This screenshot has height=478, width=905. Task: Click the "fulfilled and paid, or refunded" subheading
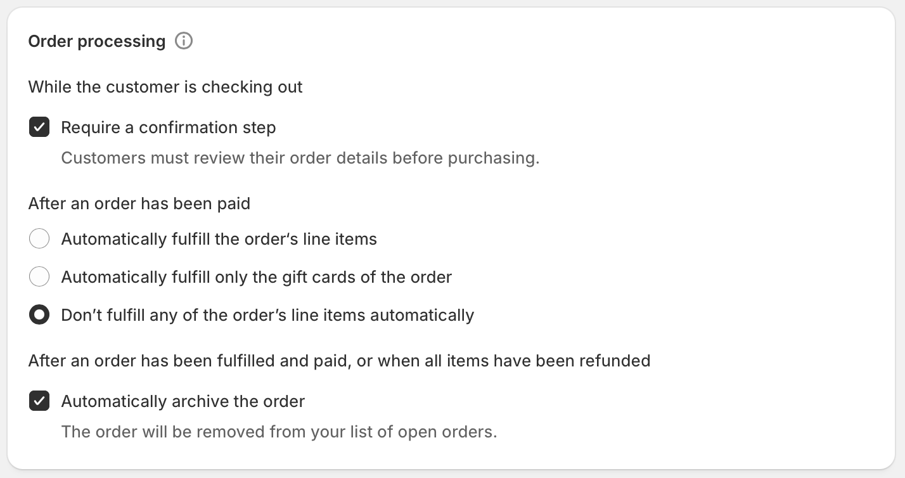coord(340,361)
